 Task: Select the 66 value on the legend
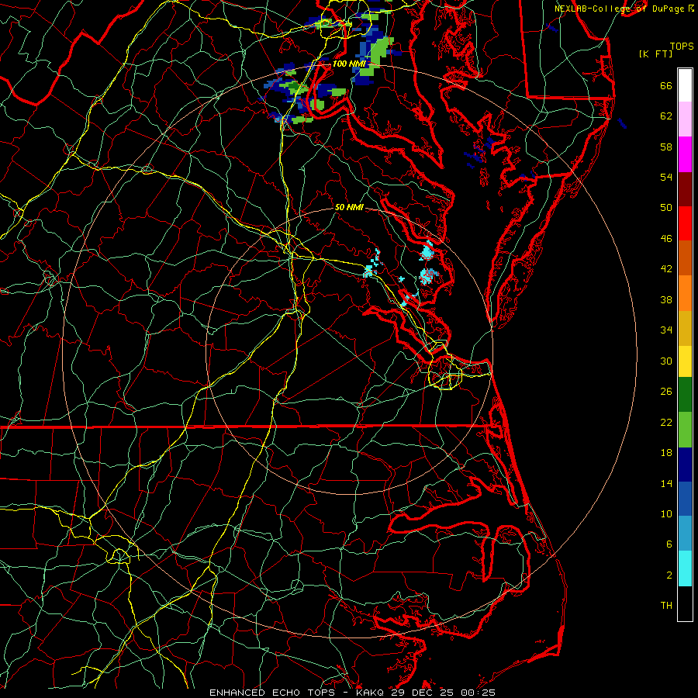666,85
